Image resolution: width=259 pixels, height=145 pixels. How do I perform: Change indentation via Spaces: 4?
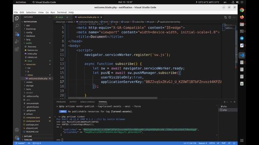click(202, 143)
